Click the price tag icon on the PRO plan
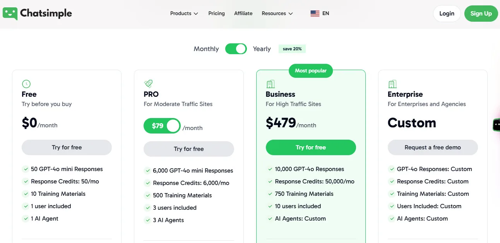Screen dimensions: 500x243 coord(148,84)
